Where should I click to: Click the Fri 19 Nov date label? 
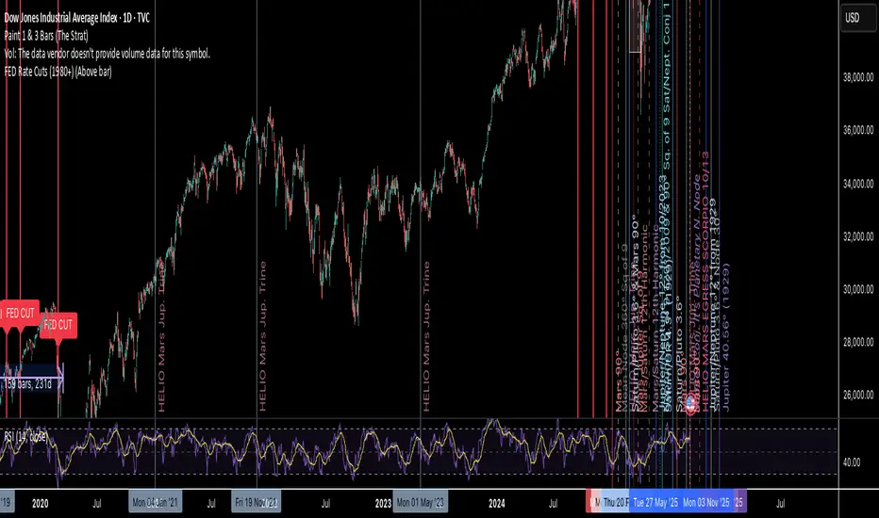pyautogui.click(x=257, y=503)
